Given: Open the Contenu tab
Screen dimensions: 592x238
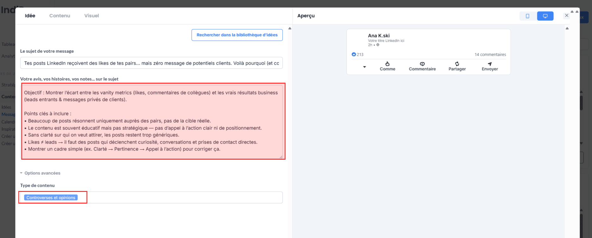Looking at the screenshot, I should tap(60, 16).
